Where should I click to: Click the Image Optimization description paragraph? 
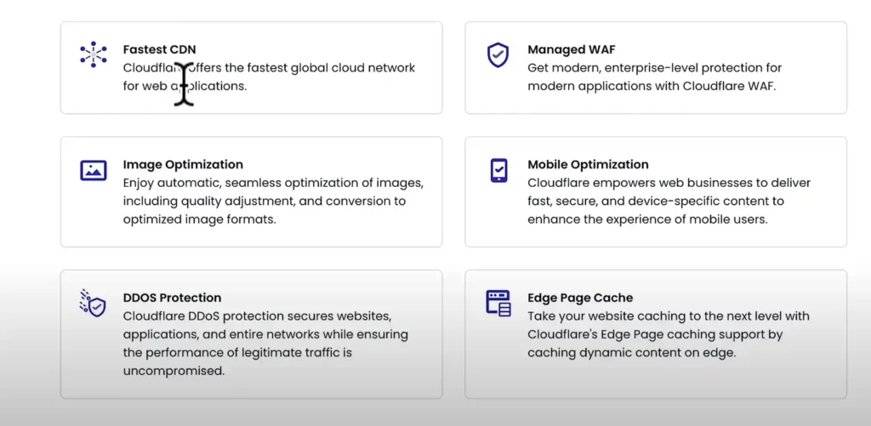pyautogui.click(x=272, y=201)
